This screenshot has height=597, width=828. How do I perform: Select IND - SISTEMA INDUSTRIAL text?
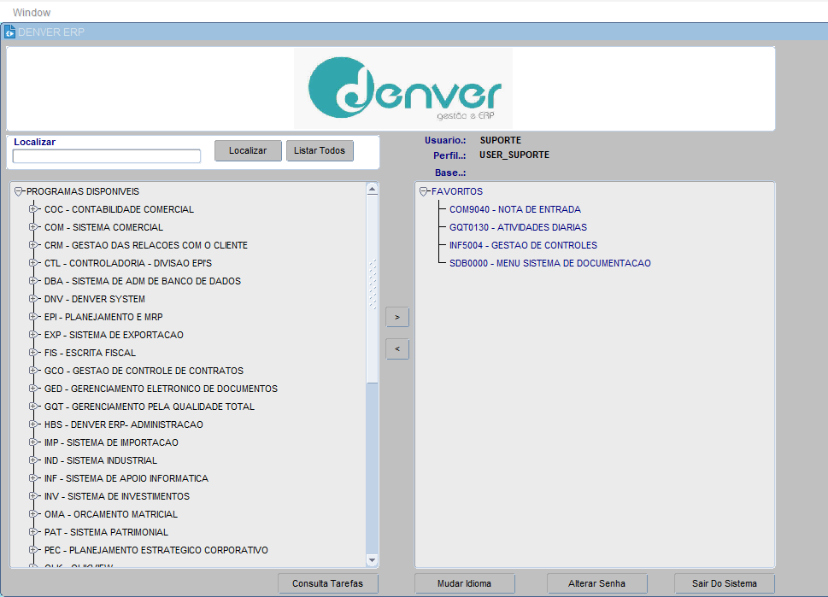pos(101,461)
